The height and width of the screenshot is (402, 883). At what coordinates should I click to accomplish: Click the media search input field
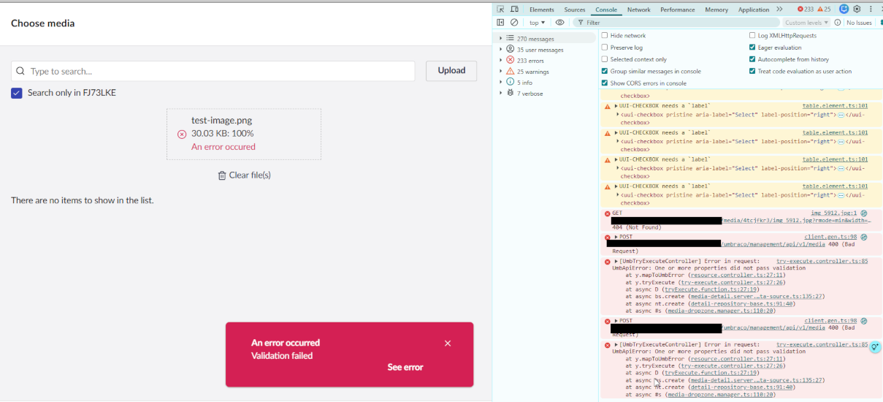coord(219,71)
